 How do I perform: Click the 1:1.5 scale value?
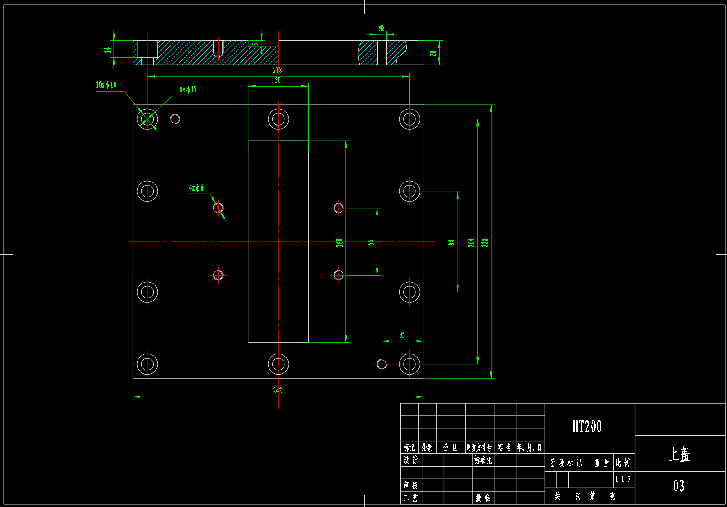point(623,479)
